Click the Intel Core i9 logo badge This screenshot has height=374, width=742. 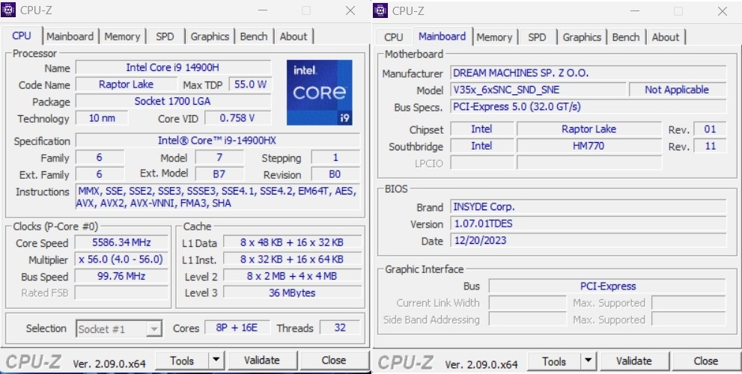319,93
